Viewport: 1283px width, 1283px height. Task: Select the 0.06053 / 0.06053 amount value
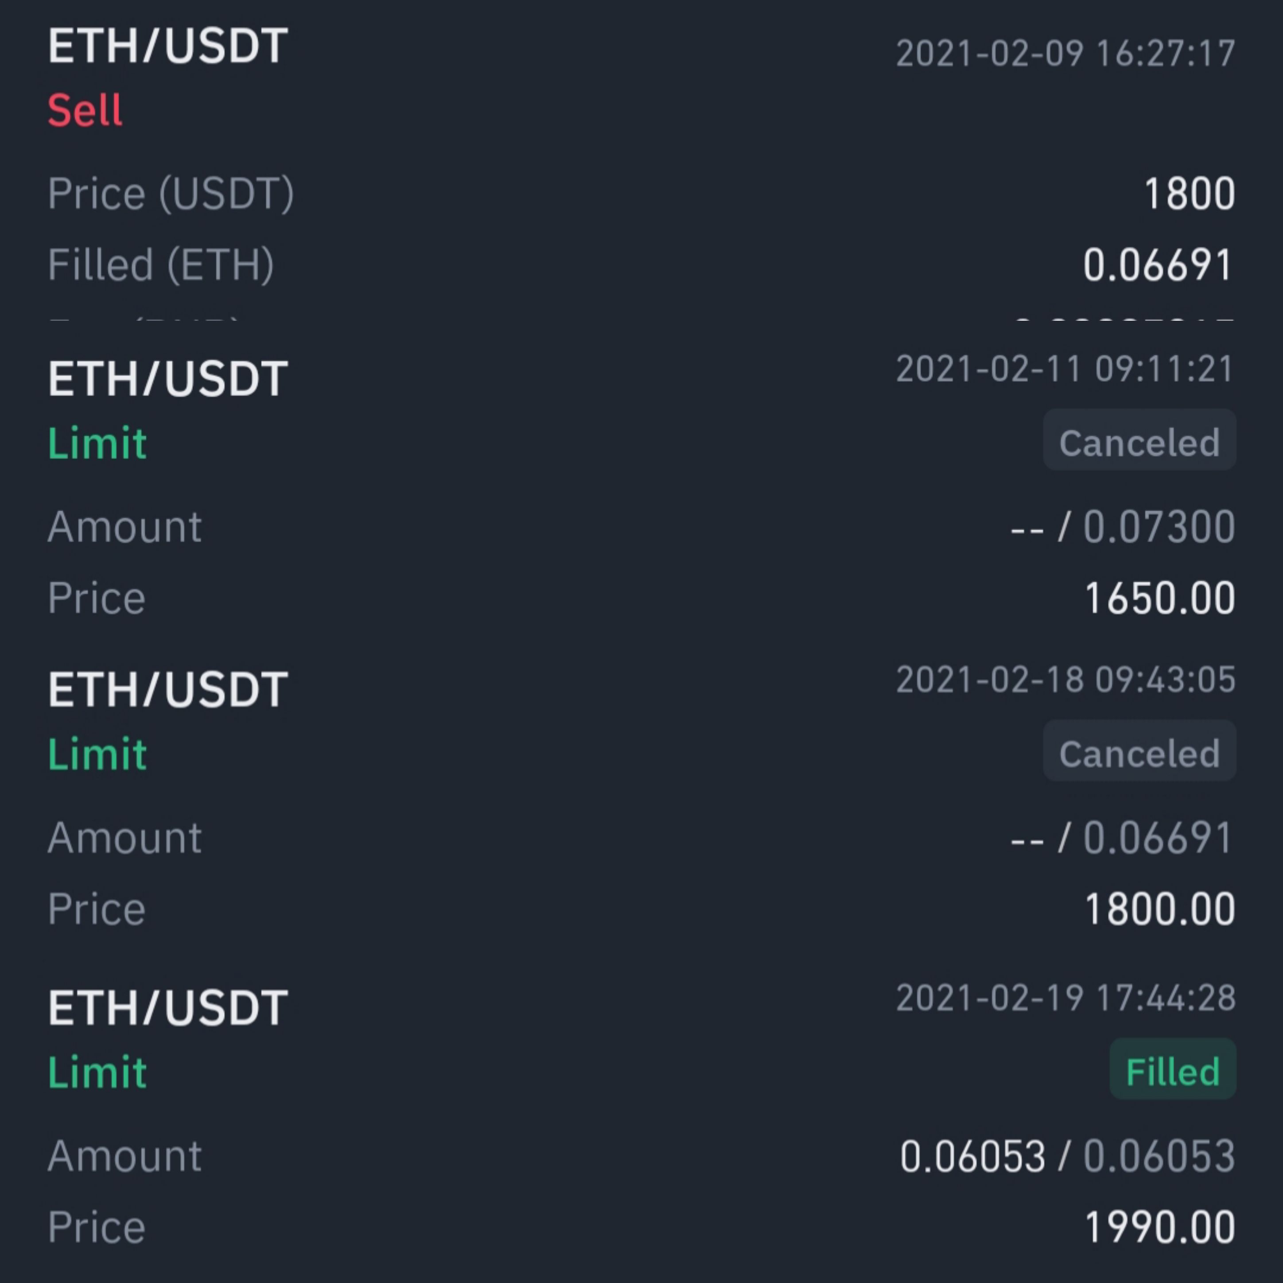click(1067, 1156)
